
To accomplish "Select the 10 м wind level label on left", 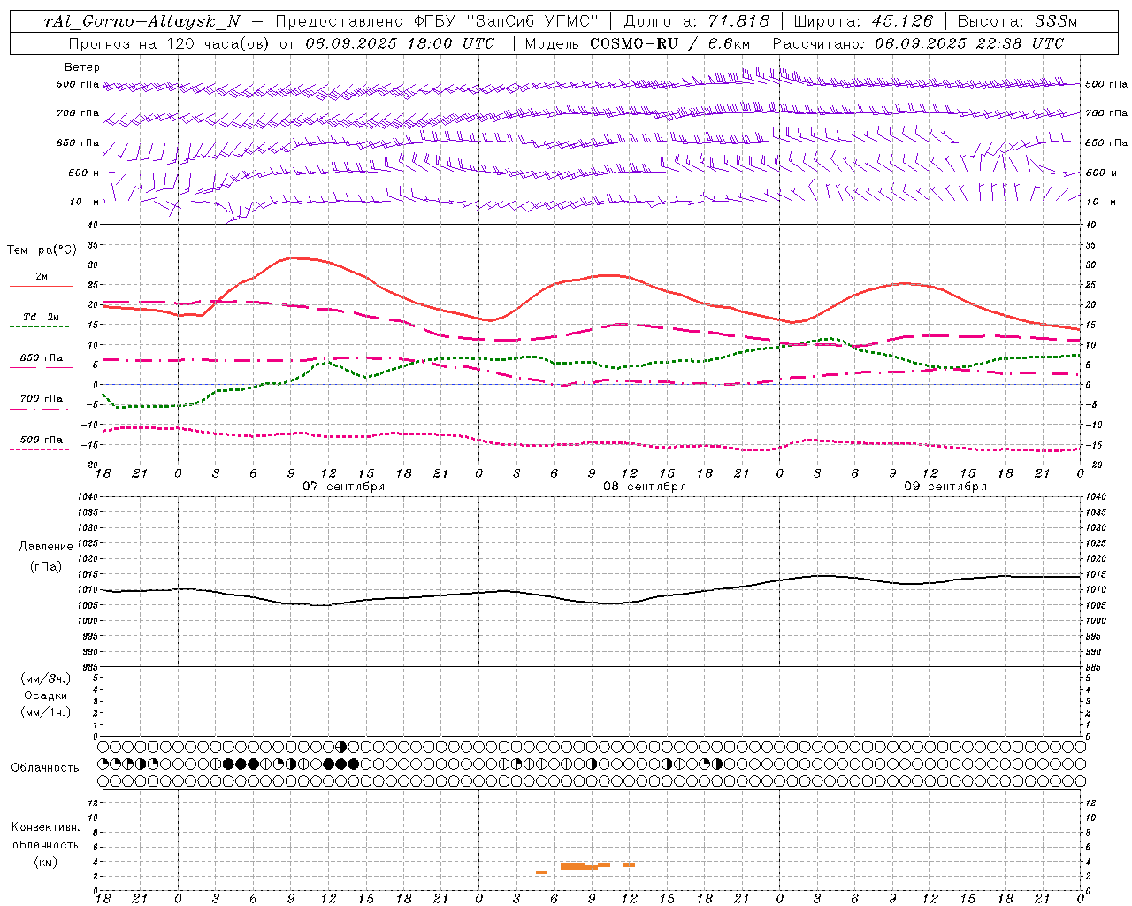I will 85,202.
